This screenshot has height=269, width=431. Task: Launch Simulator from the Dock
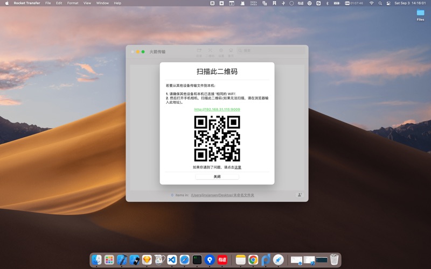134,260
